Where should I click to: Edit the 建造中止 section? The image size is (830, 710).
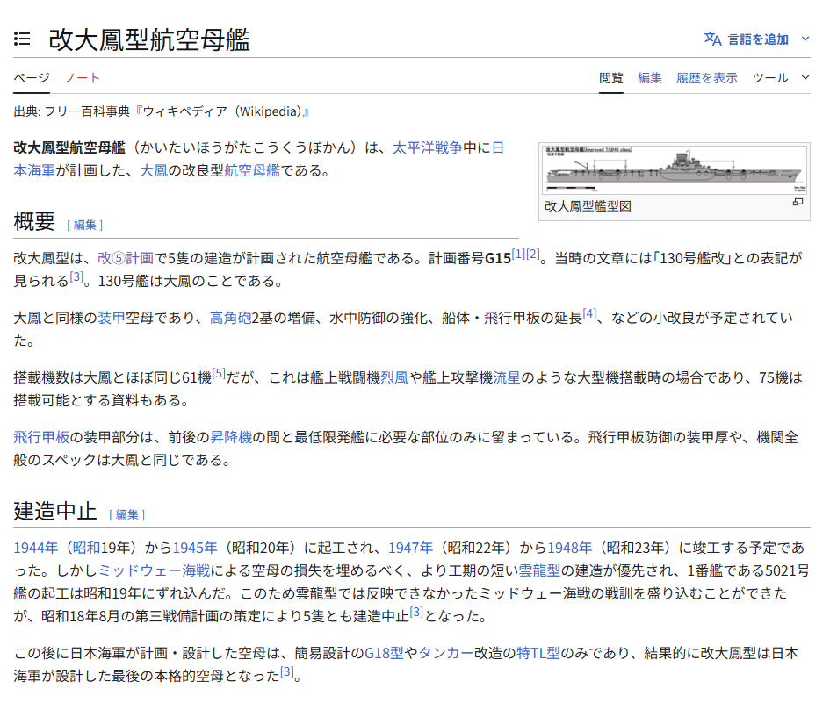(127, 514)
